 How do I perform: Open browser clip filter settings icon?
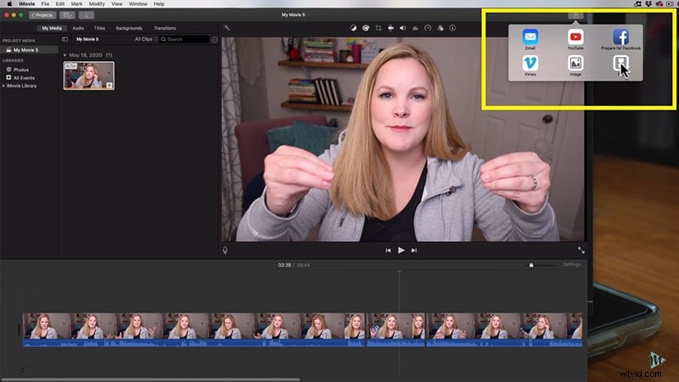[x=215, y=39]
